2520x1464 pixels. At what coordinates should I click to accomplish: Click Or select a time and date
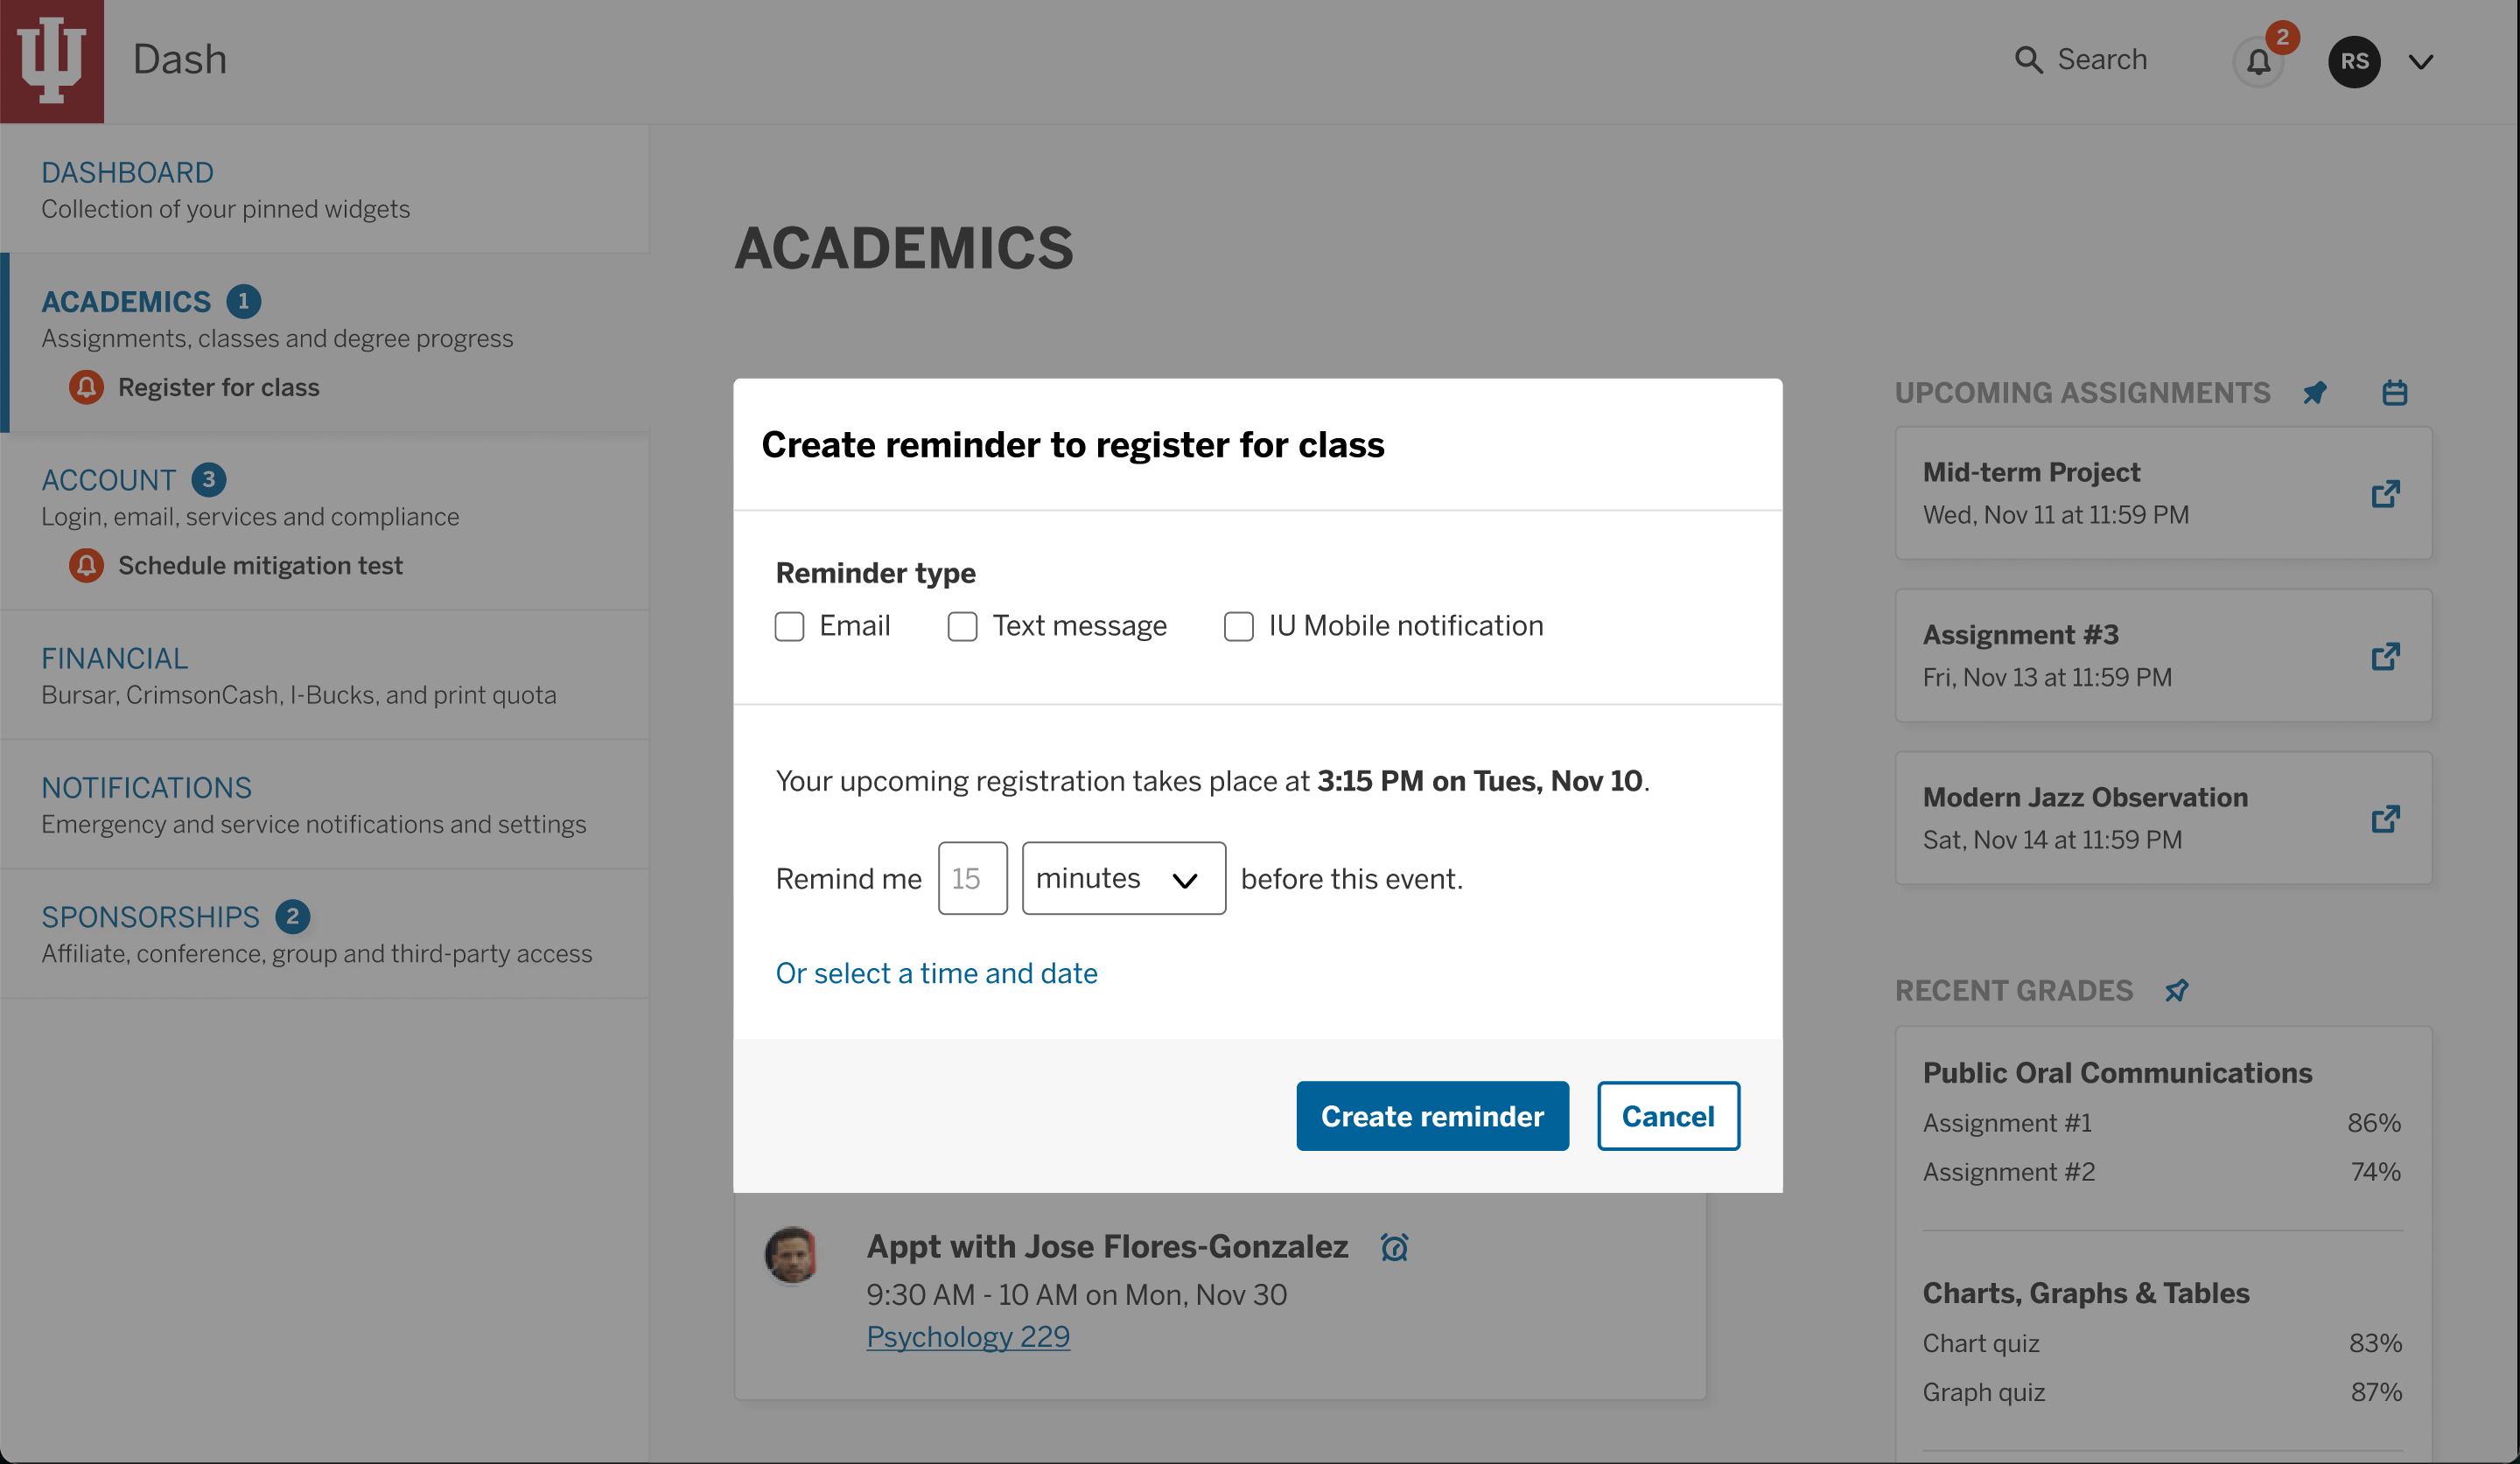tap(936, 973)
